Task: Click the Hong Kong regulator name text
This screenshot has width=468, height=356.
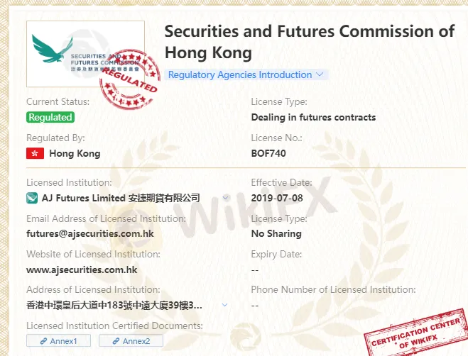Action: point(75,153)
